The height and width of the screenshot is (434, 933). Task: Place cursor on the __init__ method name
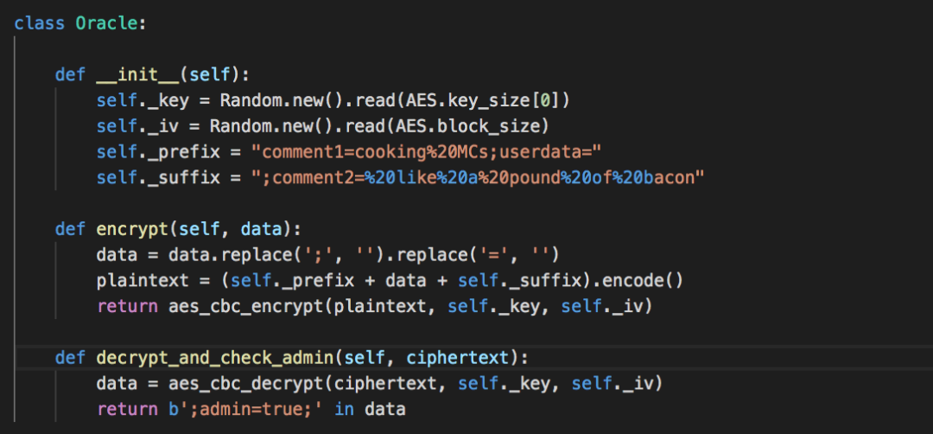[136, 74]
